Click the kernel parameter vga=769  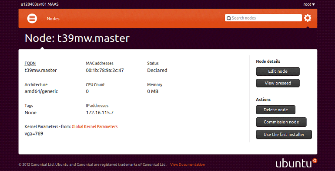pyautogui.click(x=34, y=134)
